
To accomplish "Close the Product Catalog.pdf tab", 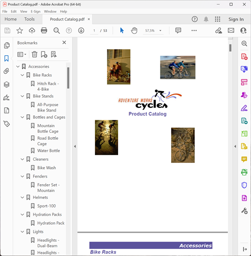I will click(89, 19).
